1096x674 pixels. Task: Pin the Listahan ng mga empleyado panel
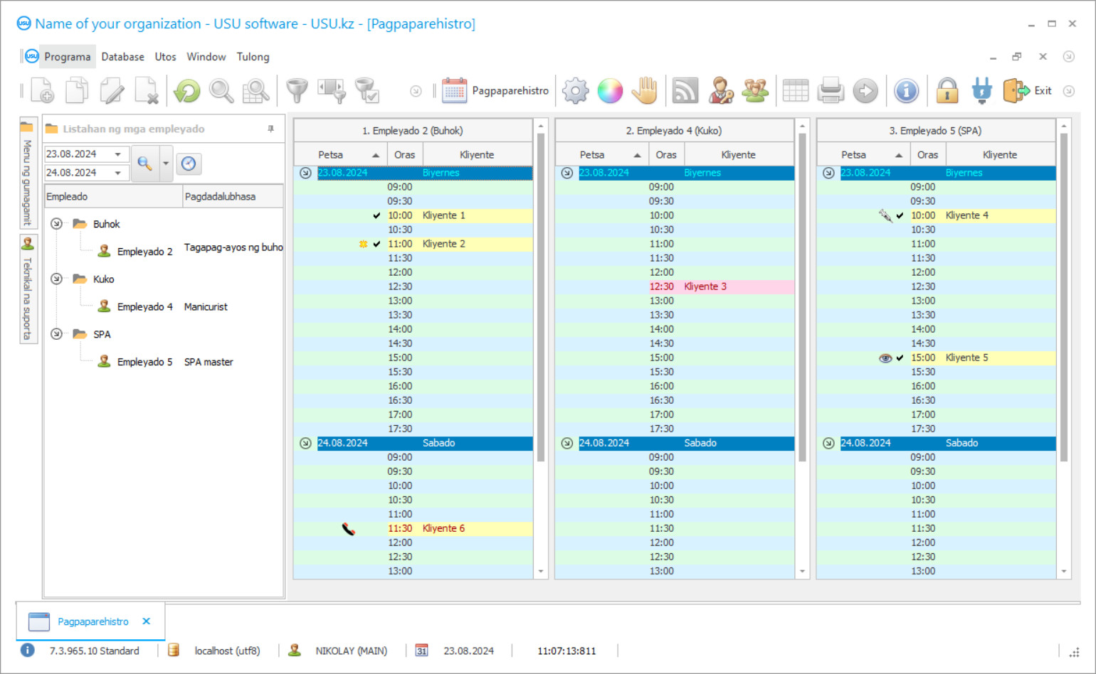point(270,129)
